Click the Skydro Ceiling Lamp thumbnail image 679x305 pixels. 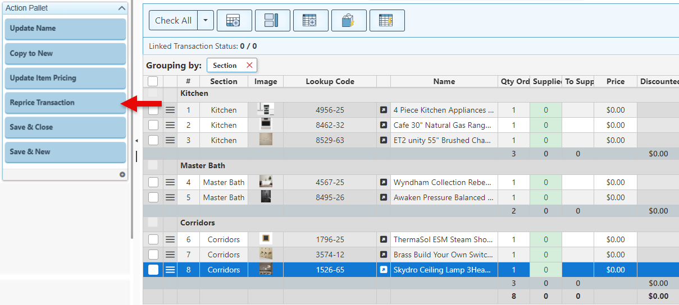point(266,270)
